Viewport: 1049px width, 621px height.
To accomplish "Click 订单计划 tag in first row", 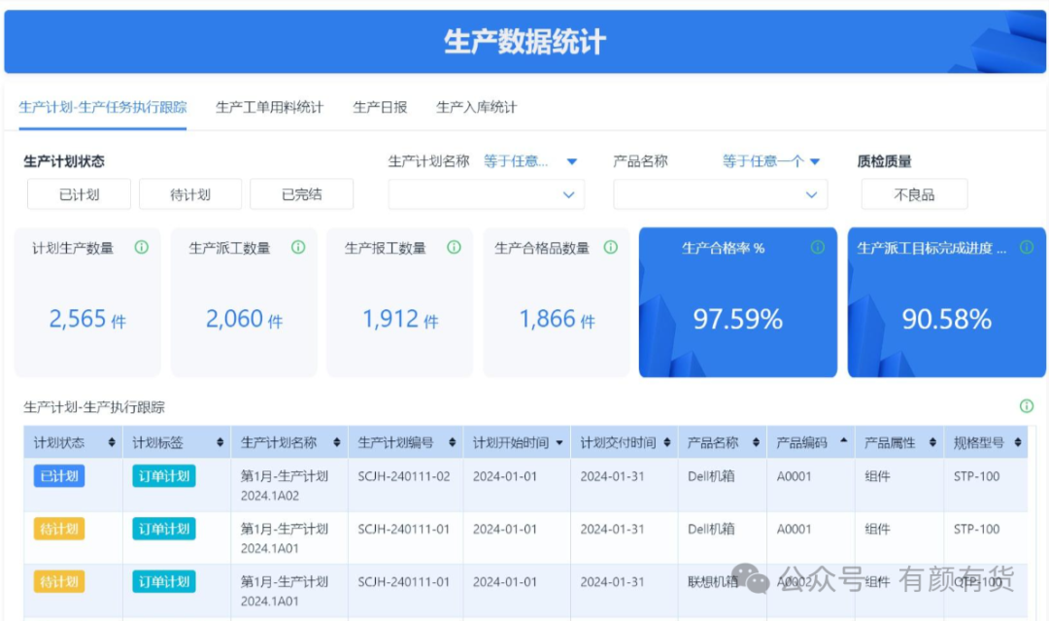I will click(164, 476).
